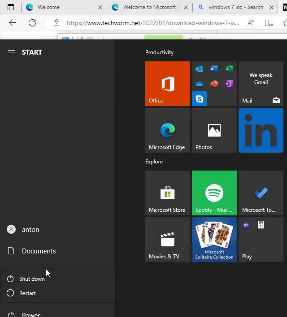Image resolution: width=287 pixels, height=317 pixels.
Task: Click the Productivity group heading
Action: (159, 52)
